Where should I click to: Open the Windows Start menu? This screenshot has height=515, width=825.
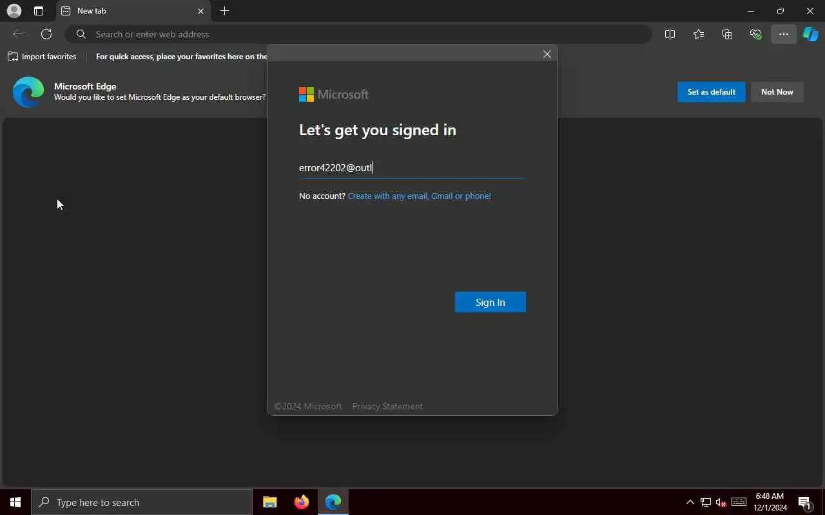click(15, 502)
